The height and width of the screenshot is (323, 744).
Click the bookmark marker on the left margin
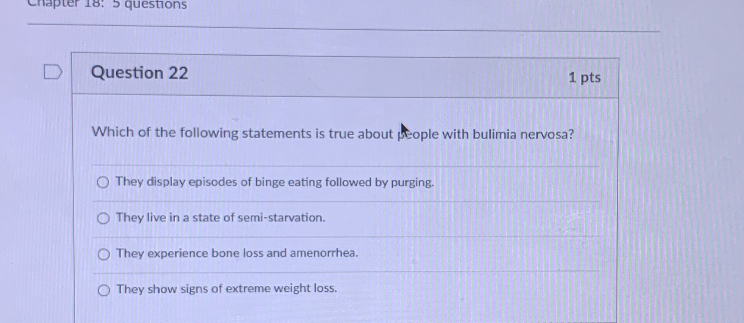point(52,72)
